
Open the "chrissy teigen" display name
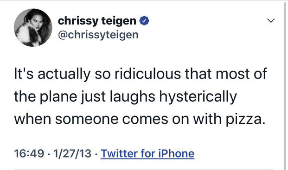tap(97, 21)
